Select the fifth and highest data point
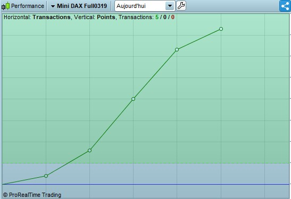 pyautogui.click(x=221, y=29)
